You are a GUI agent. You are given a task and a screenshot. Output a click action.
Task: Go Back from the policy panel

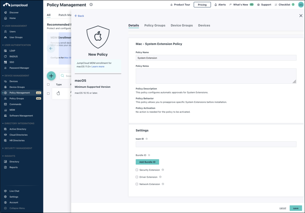click(x=79, y=16)
